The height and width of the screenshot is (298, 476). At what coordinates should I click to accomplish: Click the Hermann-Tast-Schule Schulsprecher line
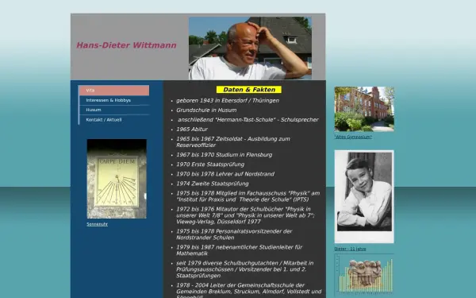click(248, 120)
